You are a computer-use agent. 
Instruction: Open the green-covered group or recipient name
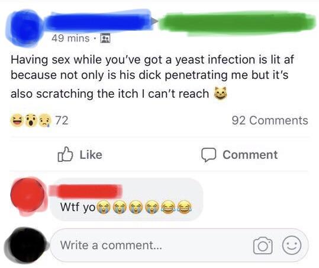(x=237, y=23)
